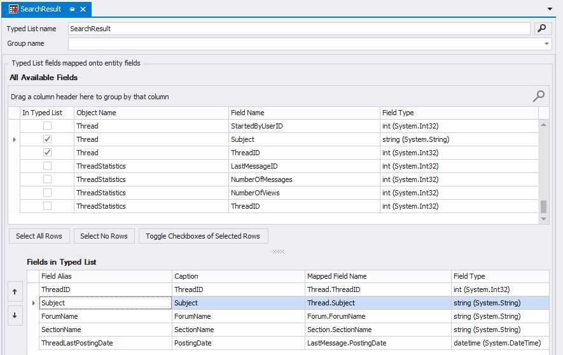Click the Select No Rows button
563x355 pixels.
click(x=104, y=236)
